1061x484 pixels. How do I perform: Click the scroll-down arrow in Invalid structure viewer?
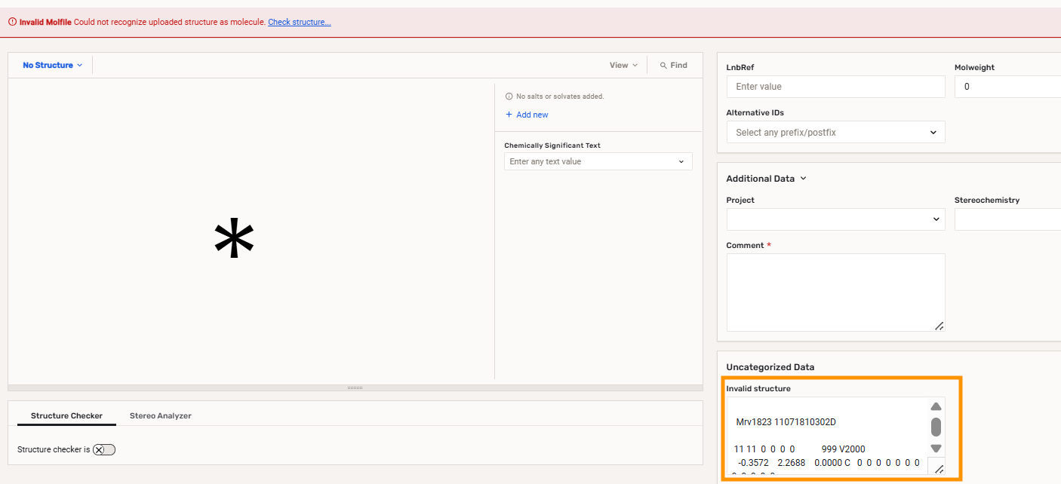(x=936, y=448)
